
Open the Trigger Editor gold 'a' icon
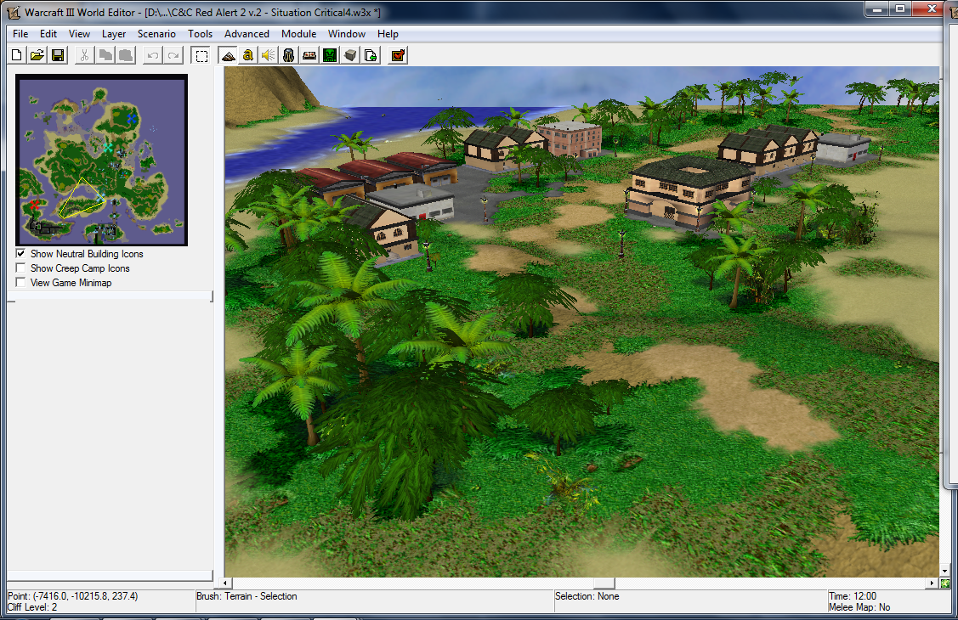pos(247,55)
